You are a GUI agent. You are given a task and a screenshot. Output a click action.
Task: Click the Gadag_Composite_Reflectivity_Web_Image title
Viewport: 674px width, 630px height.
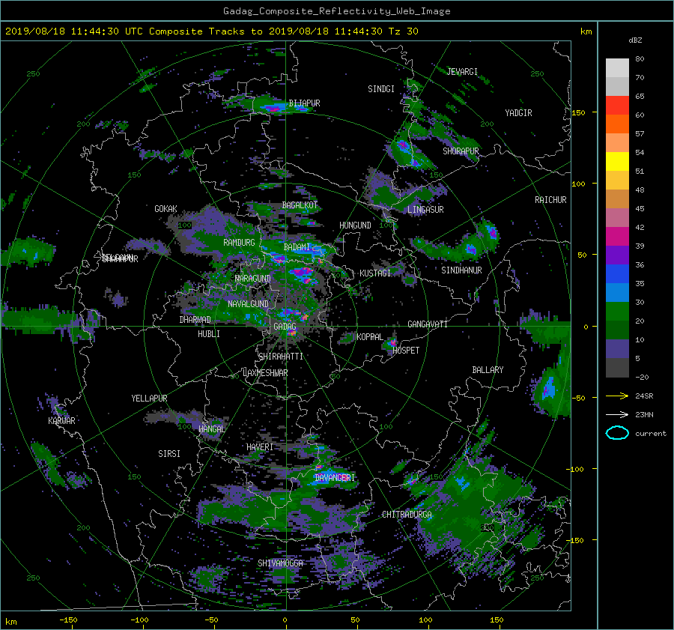pos(336,11)
